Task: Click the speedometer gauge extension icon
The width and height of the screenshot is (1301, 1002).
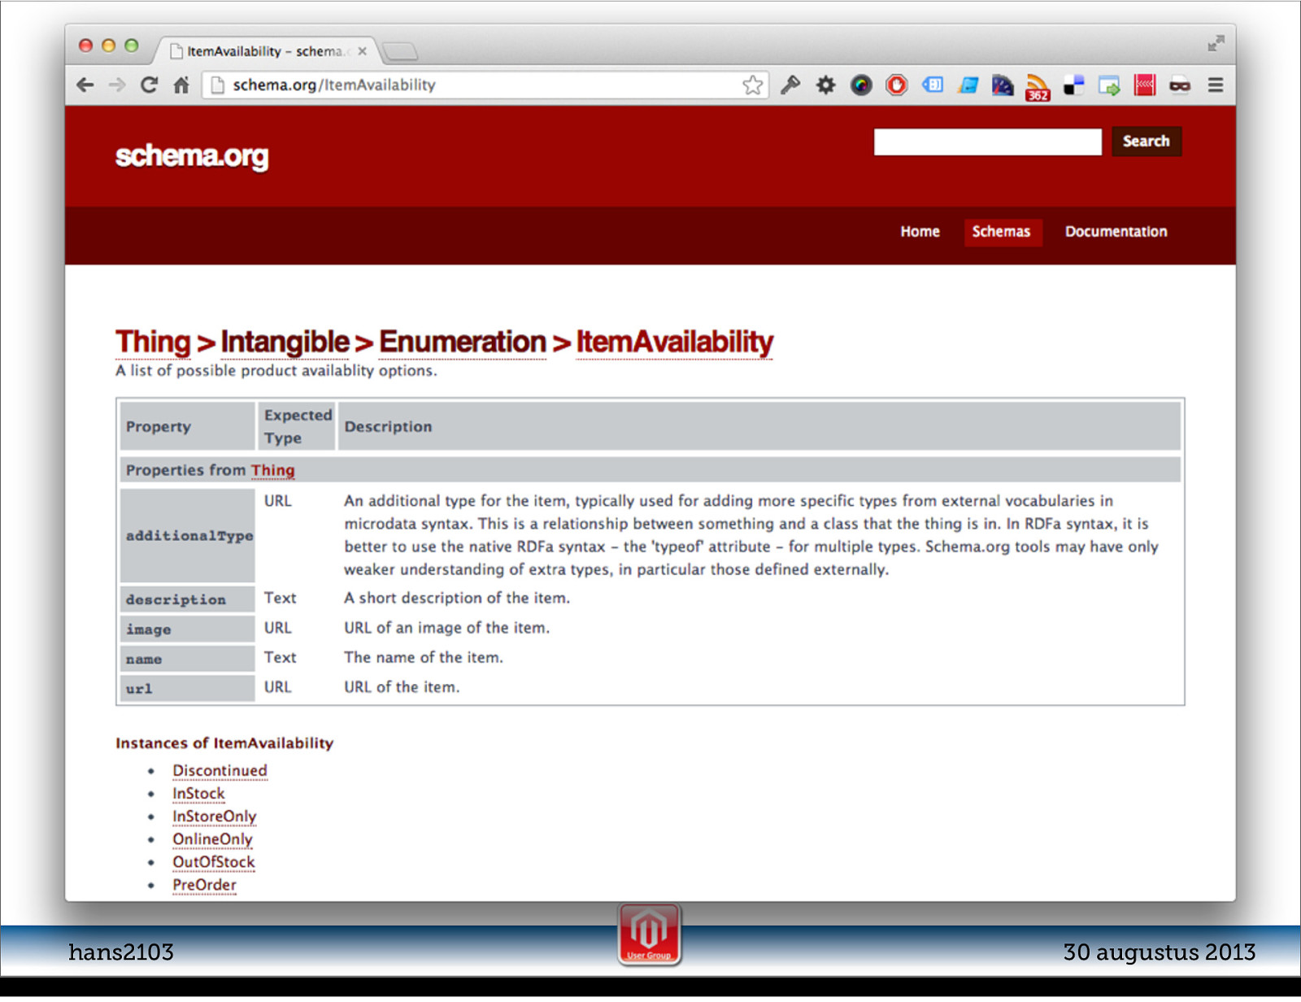Action: [1003, 85]
